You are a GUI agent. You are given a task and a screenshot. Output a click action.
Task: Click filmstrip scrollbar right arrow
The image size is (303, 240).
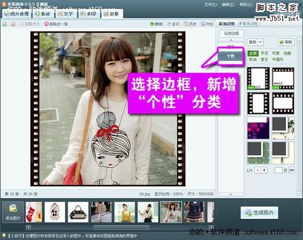(211, 228)
